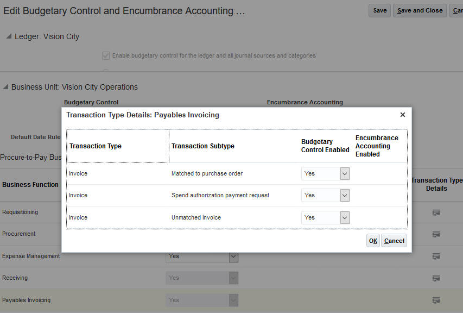Open Transaction Type Details icon for Receiving
The image size is (463, 313).
(x=435, y=278)
